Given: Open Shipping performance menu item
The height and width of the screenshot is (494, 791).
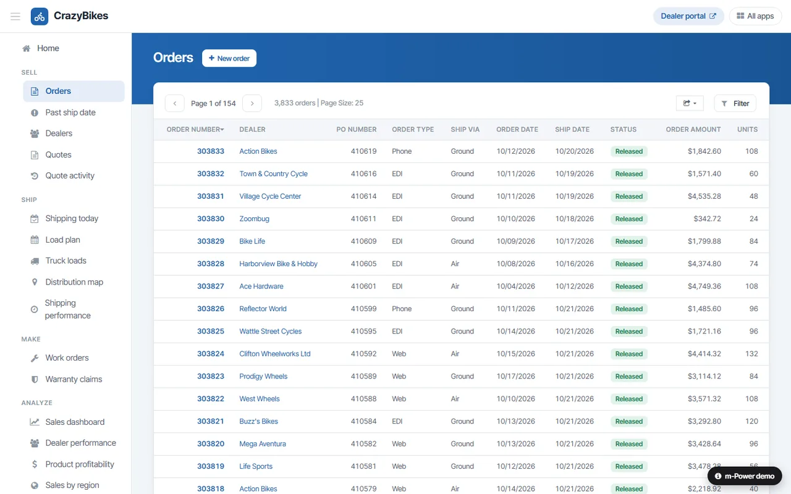Looking at the screenshot, I should (74, 309).
